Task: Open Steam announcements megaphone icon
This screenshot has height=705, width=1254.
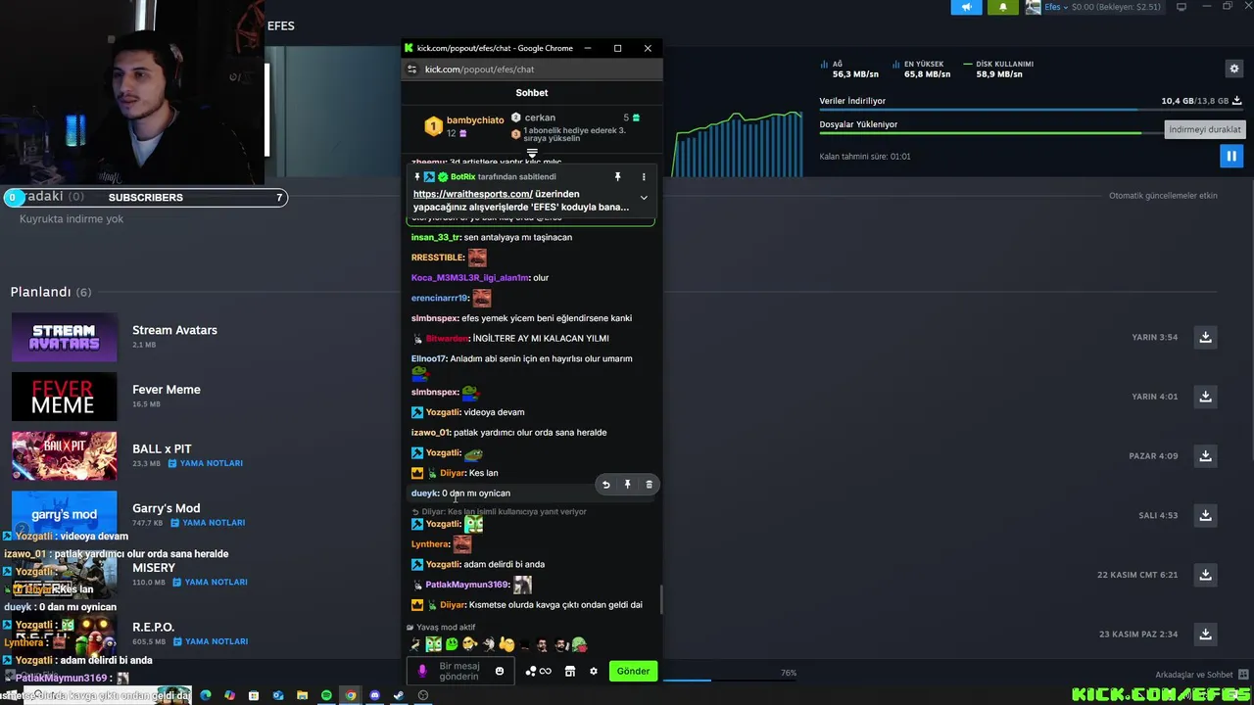Action: (x=966, y=7)
